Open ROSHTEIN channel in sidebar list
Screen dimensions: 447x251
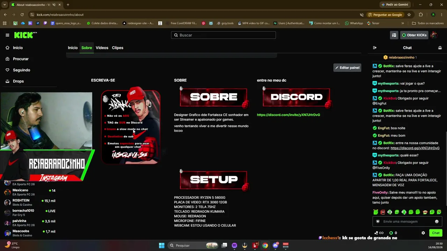click(x=30, y=203)
